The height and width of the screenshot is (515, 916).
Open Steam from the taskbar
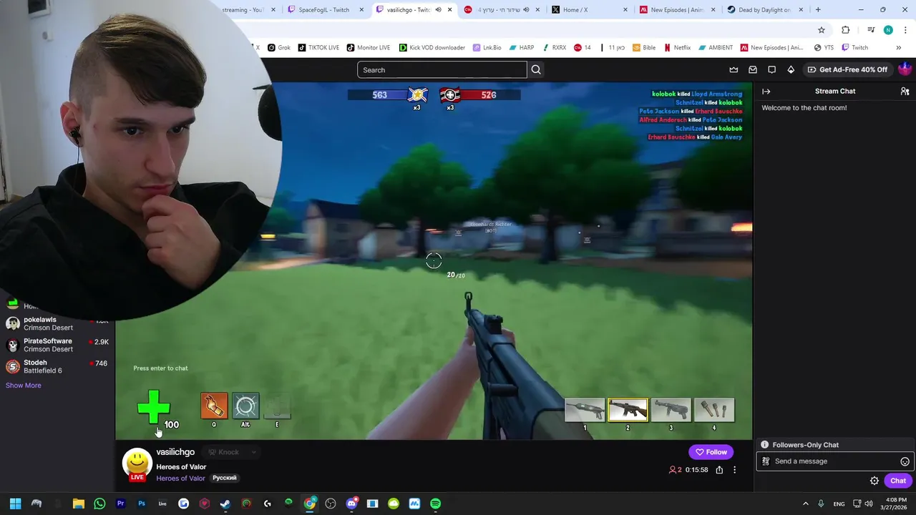tap(225, 504)
